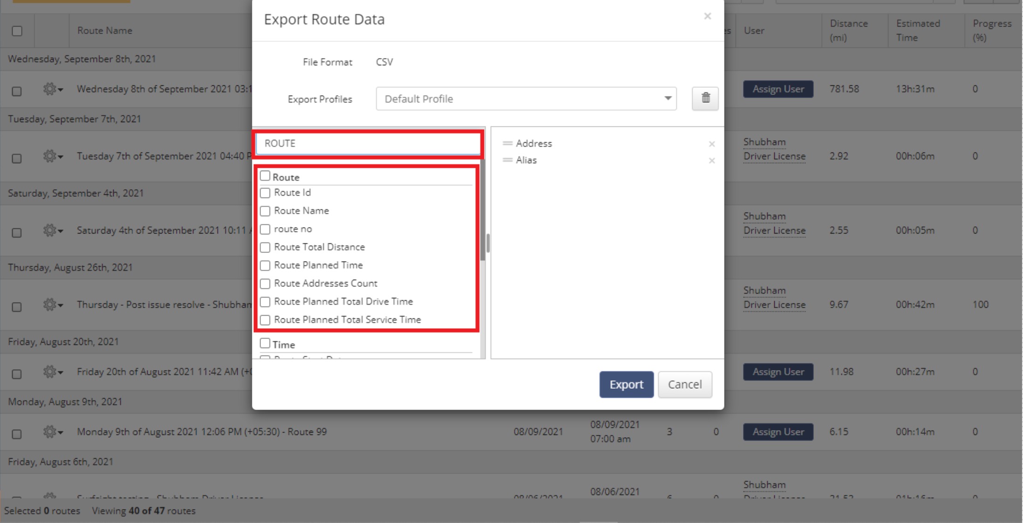Assign user to 11.98 mi route

[x=778, y=372]
